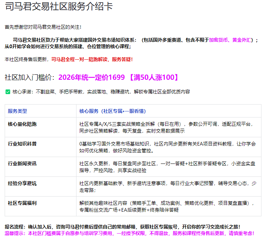Viewport: 278px width, 244px height.
Task: Select the 核心量化陪跑 row label
Action: (22, 124)
